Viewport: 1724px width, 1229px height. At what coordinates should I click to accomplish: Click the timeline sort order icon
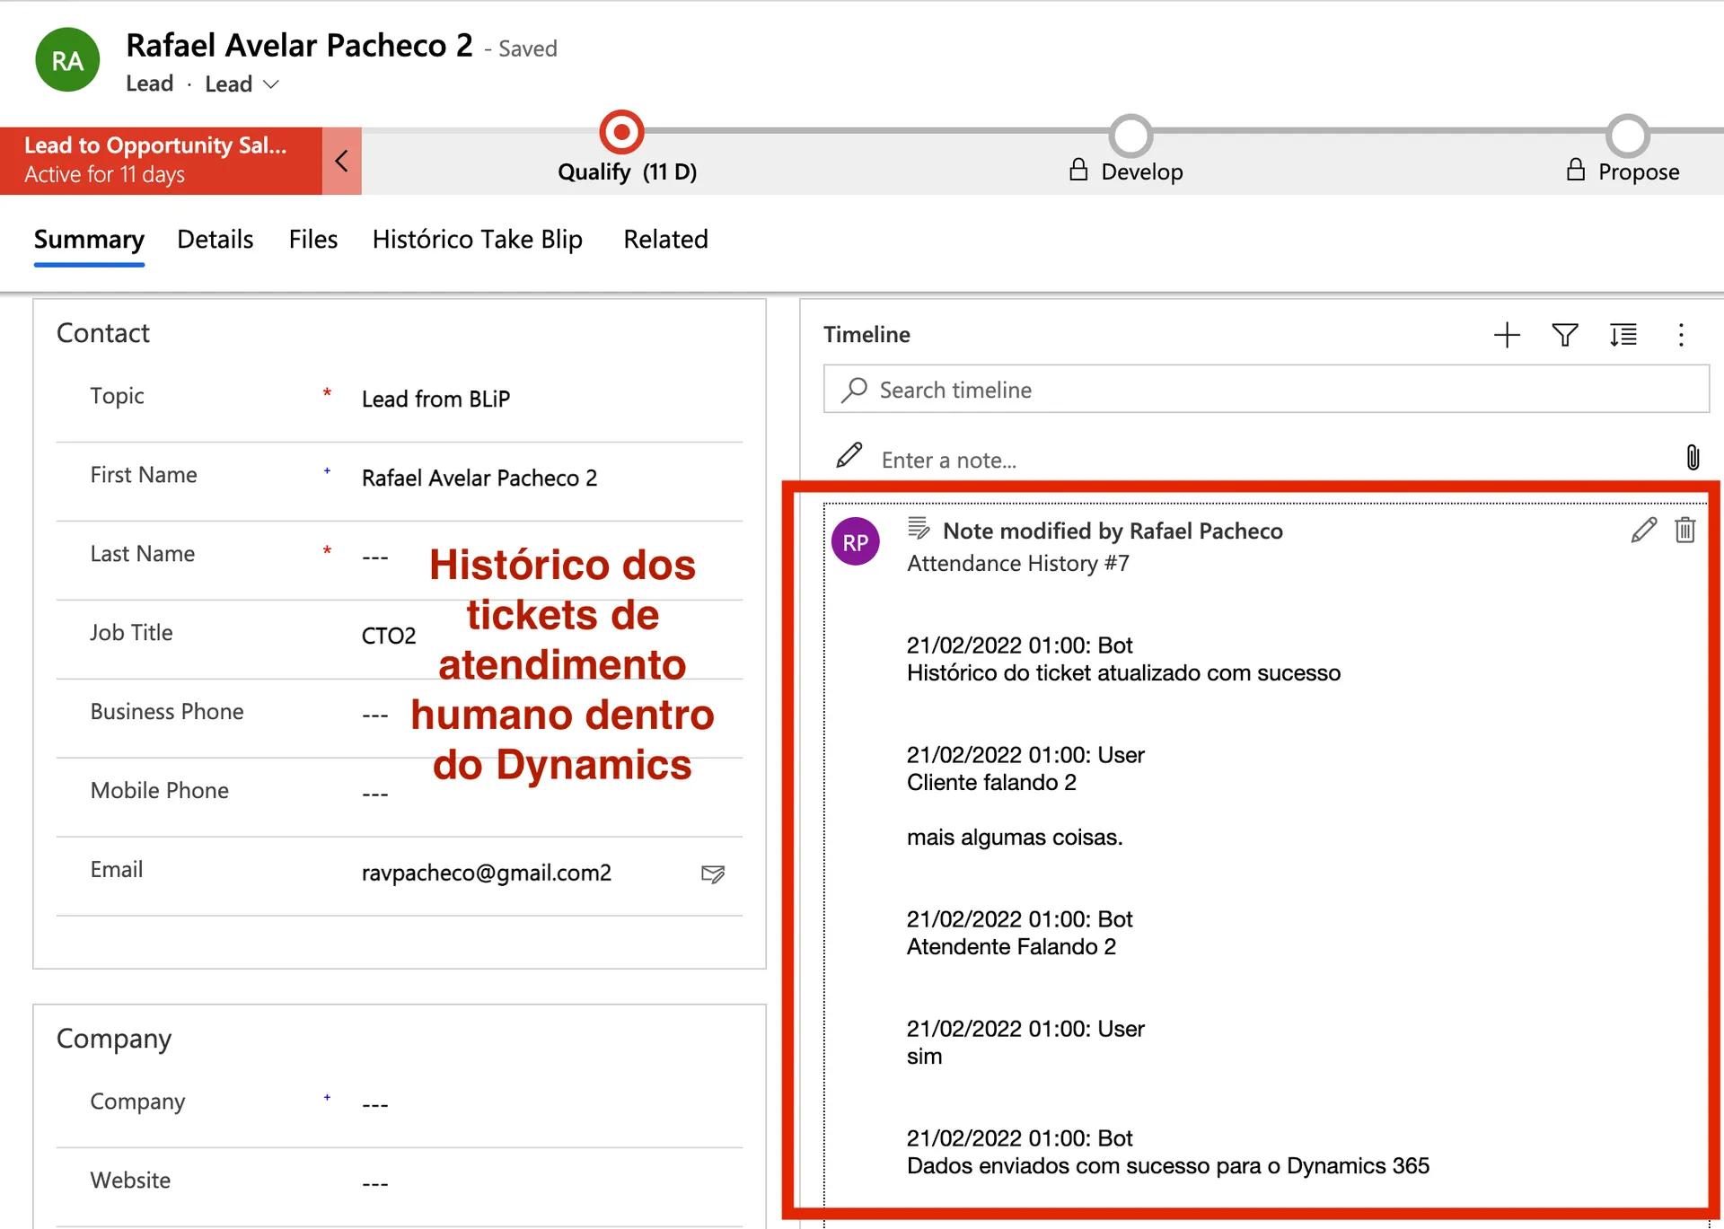[1623, 335]
